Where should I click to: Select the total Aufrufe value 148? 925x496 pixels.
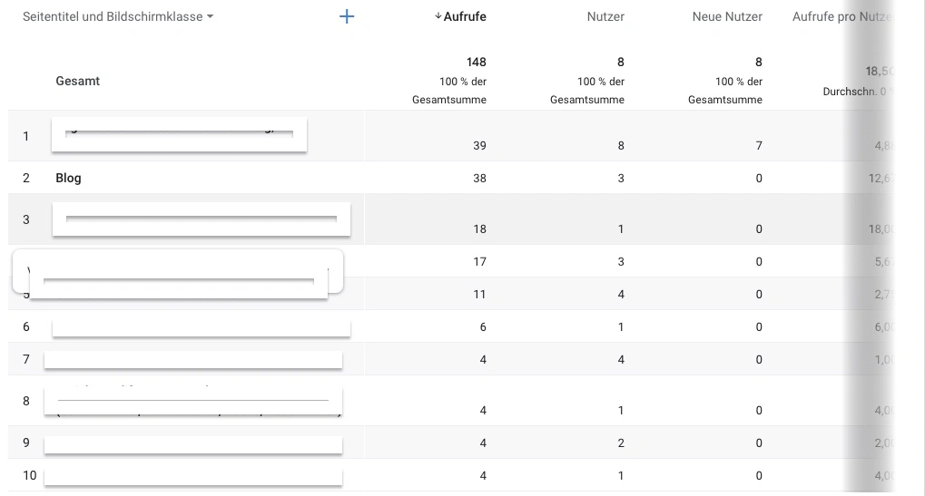[x=476, y=62]
